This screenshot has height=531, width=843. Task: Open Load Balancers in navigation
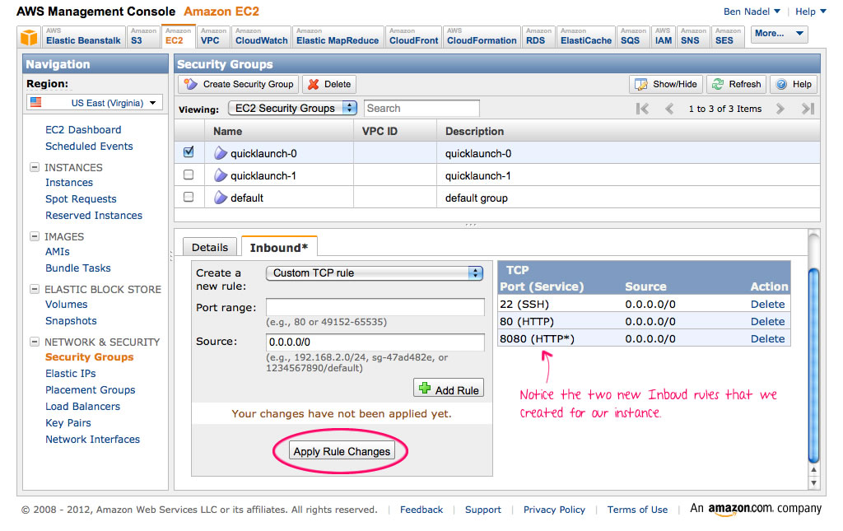(83, 407)
